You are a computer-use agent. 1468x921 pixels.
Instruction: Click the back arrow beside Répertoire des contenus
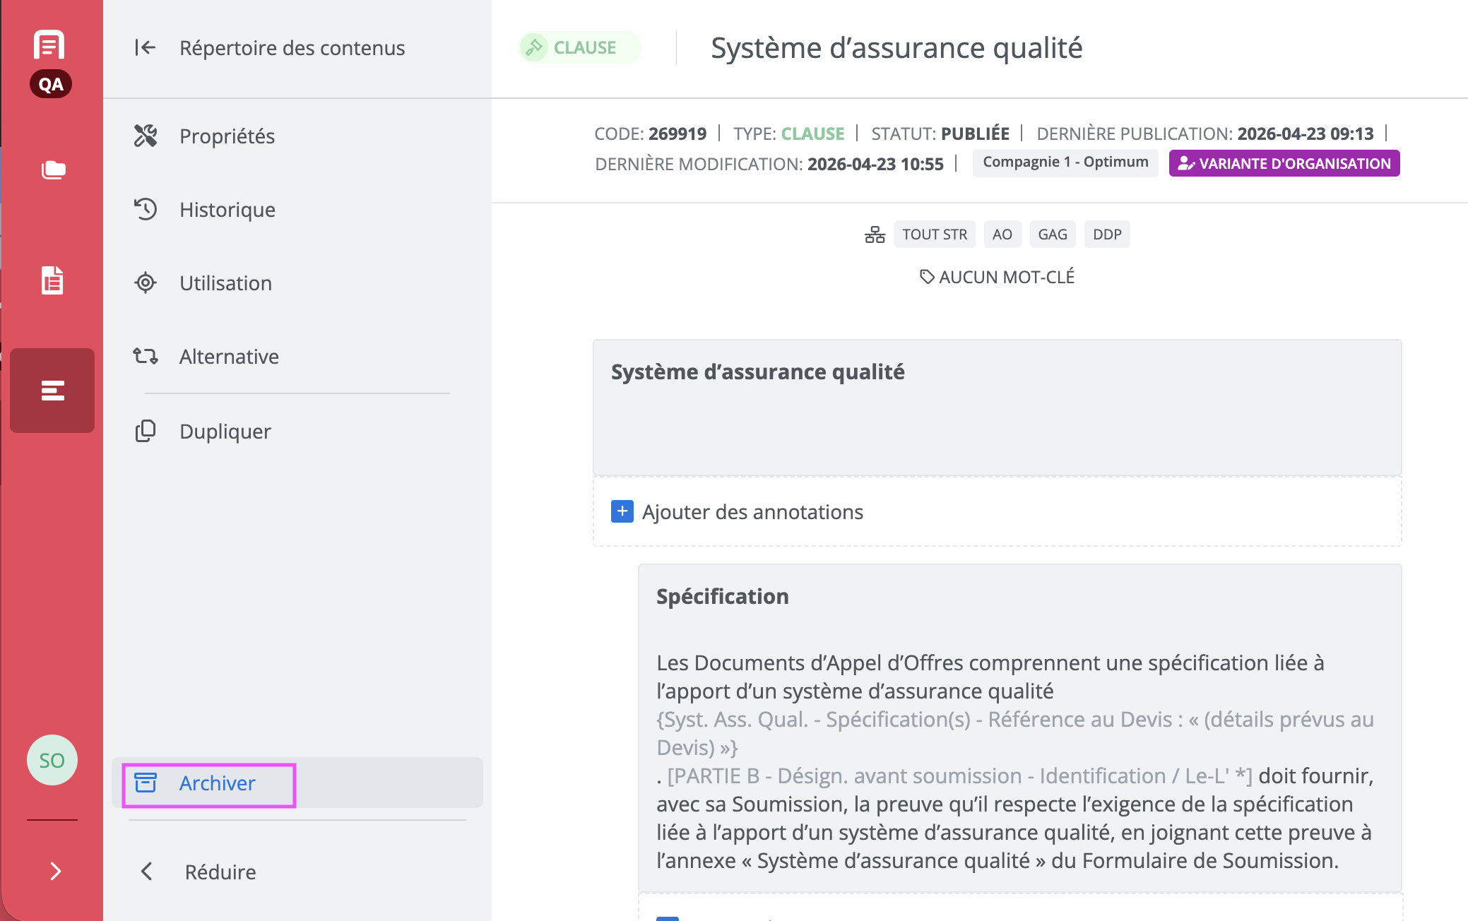click(x=145, y=47)
